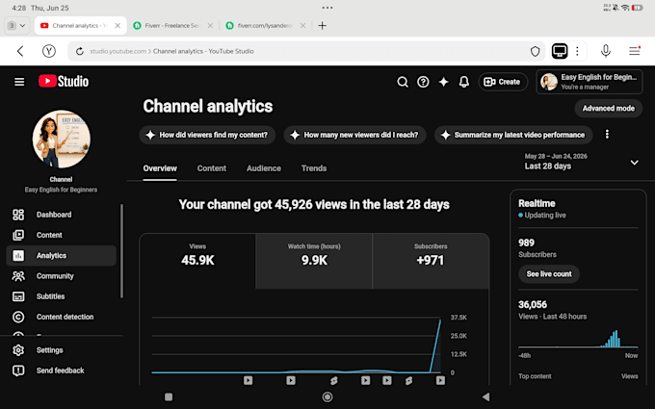The width and height of the screenshot is (655, 409).
Task: Open the browser main menu icon
Action: point(635,51)
